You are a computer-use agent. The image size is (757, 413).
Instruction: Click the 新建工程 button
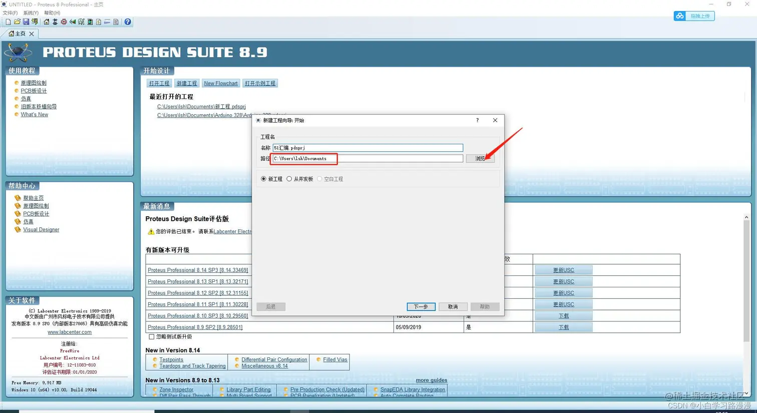point(187,83)
